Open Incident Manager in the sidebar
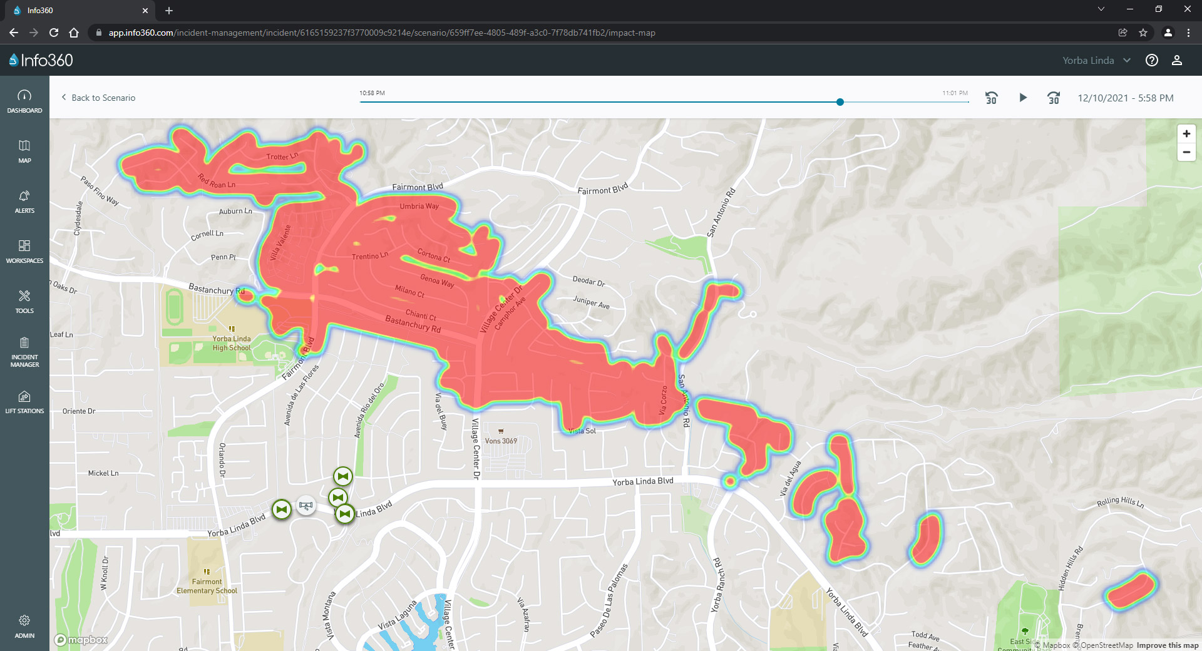Screen dimensions: 1202x651 24,352
